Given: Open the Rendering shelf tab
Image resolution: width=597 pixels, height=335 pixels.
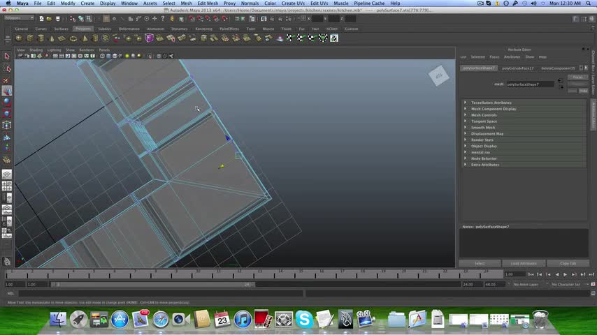Looking at the screenshot, I should (x=203, y=29).
